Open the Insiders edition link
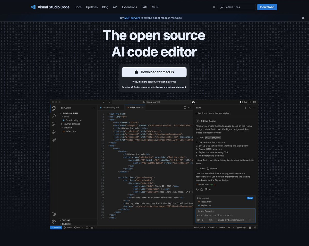 click(x=147, y=82)
